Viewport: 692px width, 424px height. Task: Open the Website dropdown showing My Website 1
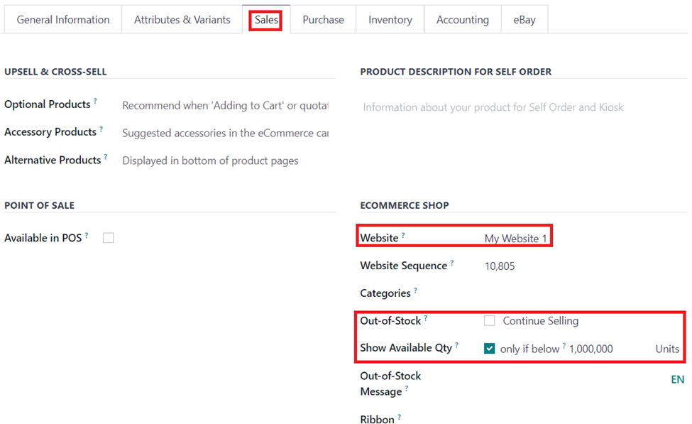(x=515, y=239)
